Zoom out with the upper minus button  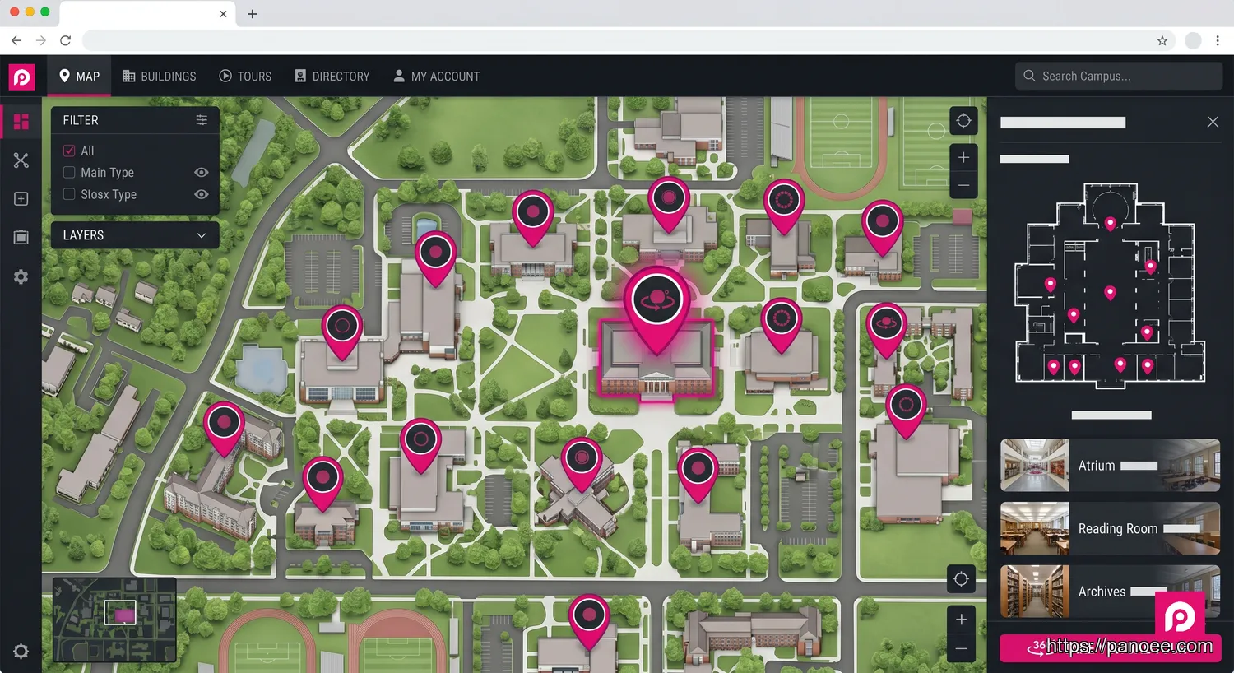click(x=963, y=185)
